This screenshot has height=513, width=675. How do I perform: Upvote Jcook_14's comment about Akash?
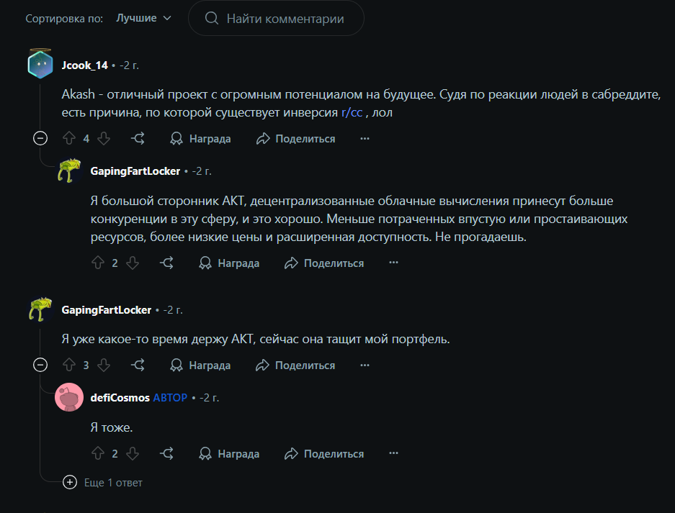click(69, 139)
